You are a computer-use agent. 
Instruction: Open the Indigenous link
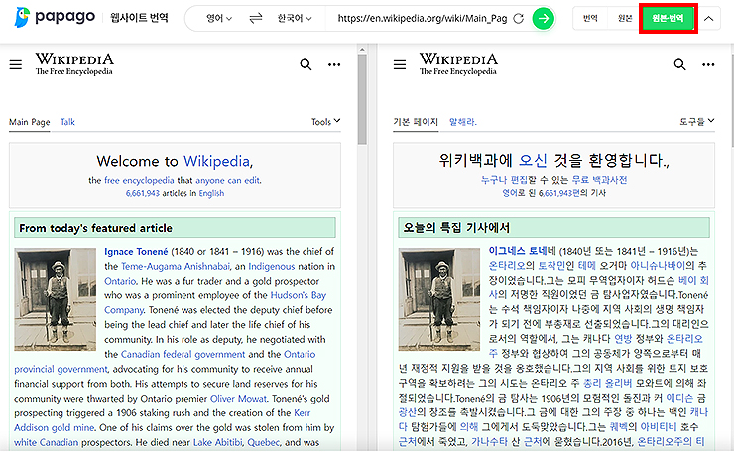[272, 266]
